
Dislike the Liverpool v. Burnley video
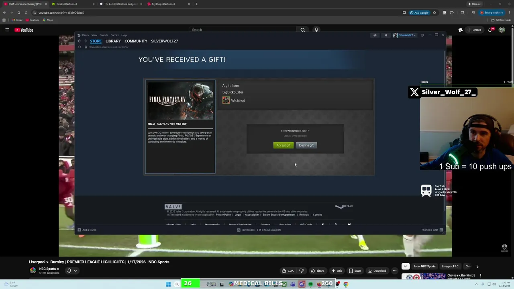(x=302, y=271)
